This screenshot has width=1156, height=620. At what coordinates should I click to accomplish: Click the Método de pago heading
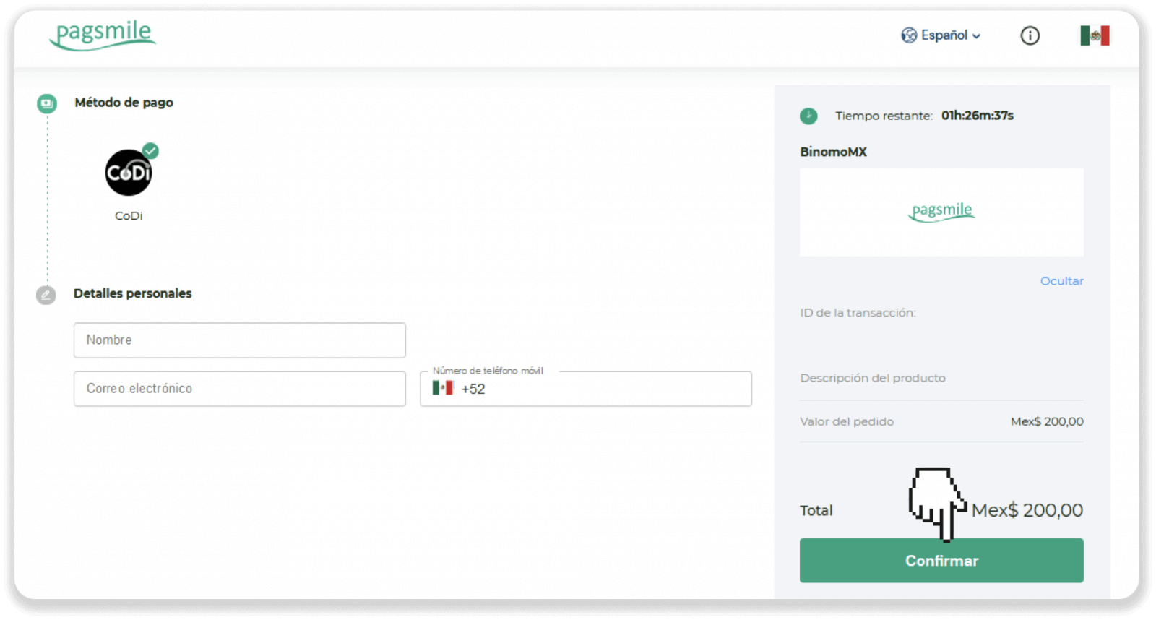(124, 103)
